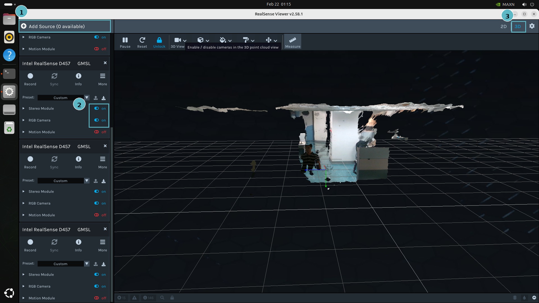Screen dimensions: 539x303
Task: Click Record in the upper D457 panel
Action: tap(30, 79)
